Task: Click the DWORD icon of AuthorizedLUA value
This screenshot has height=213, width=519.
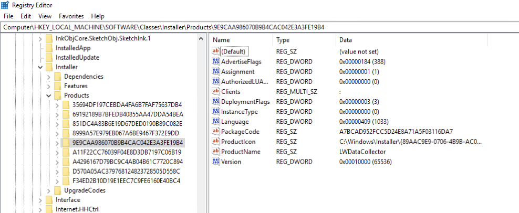Action: [x=216, y=81]
